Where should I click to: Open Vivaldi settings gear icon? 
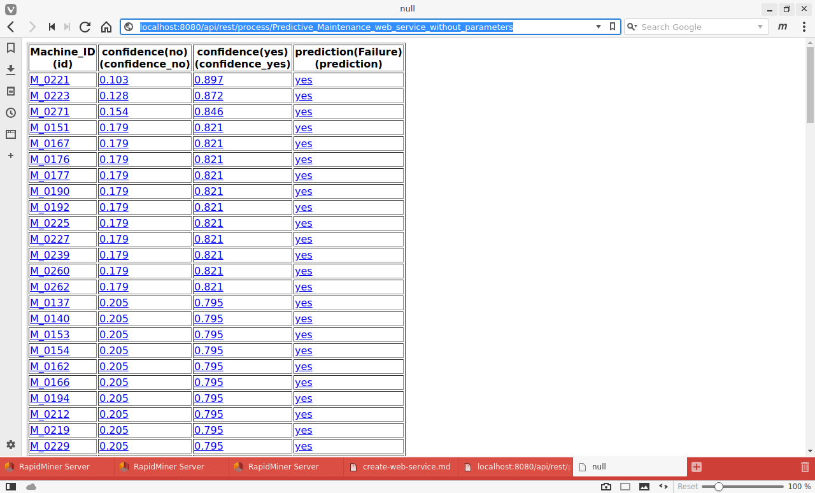click(11, 445)
